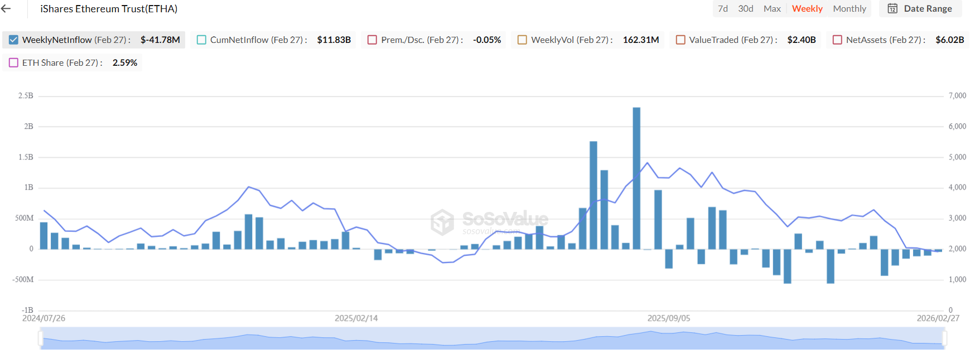Click the 2.59% ETH Share value
Viewport: 970px width, 358px height.
(x=125, y=62)
